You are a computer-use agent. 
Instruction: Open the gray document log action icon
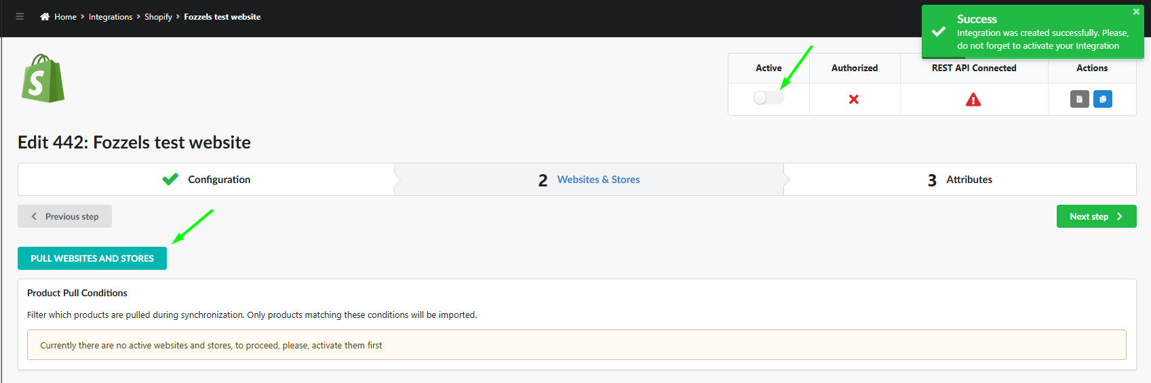tap(1080, 99)
